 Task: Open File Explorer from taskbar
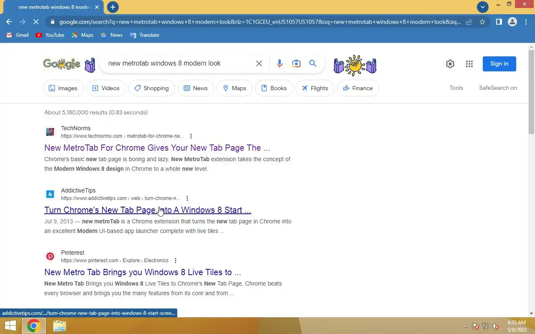pyautogui.click(x=59, y=326)
